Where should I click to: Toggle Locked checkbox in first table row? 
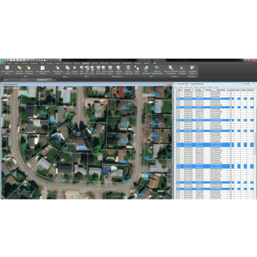pos(230,92)
